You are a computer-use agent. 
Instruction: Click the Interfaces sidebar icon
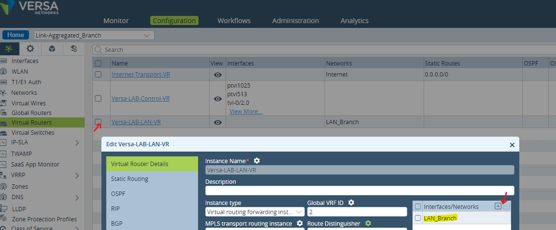[3, 61]
